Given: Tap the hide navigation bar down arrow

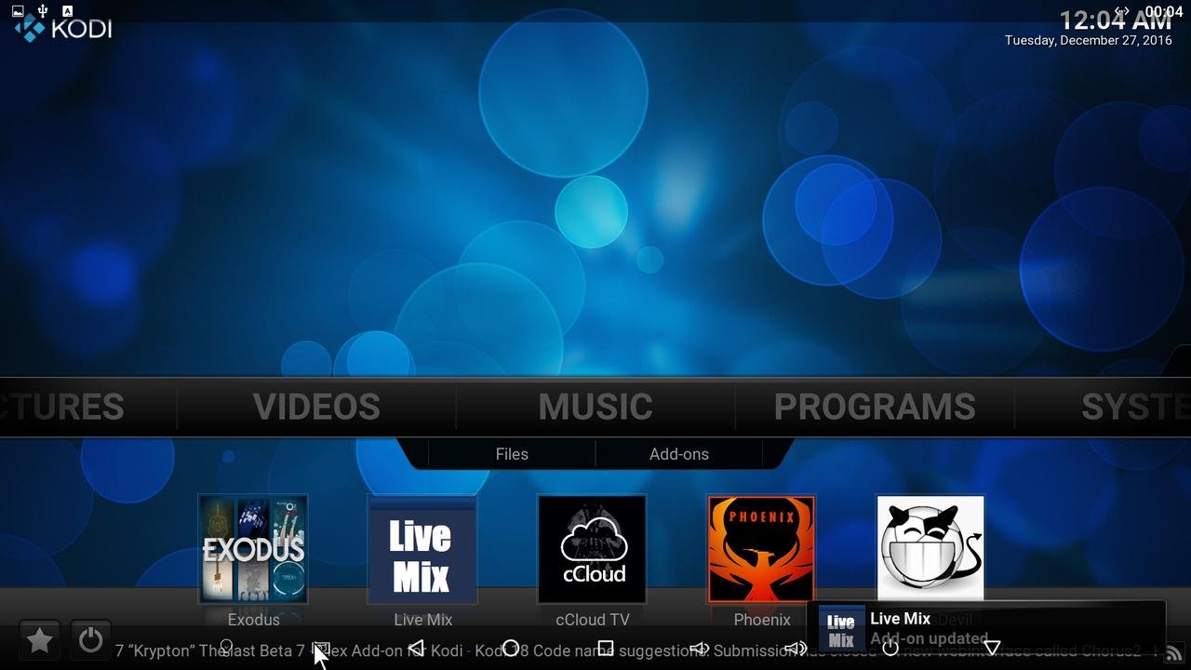Looking at the screenshot, I should 992,648.
